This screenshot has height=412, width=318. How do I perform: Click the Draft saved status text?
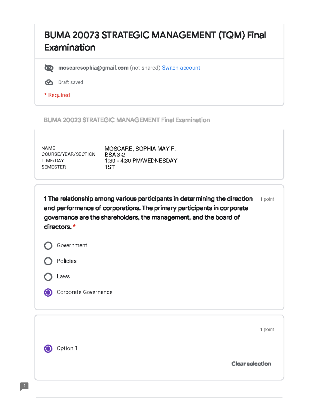[70, 82]
